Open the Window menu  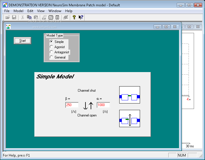[x=55, y=11]
